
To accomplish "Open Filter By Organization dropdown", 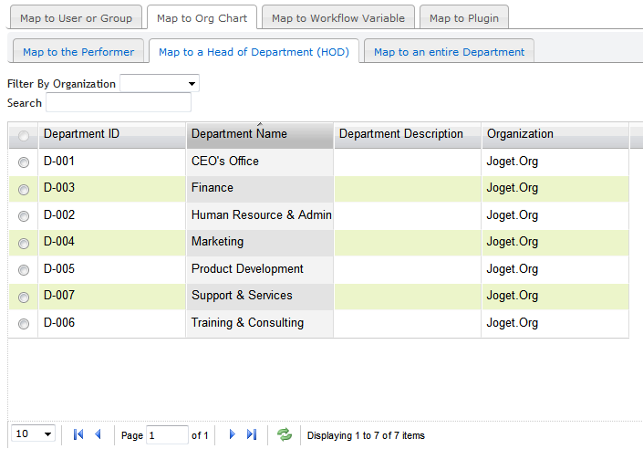I will point(160,84).
